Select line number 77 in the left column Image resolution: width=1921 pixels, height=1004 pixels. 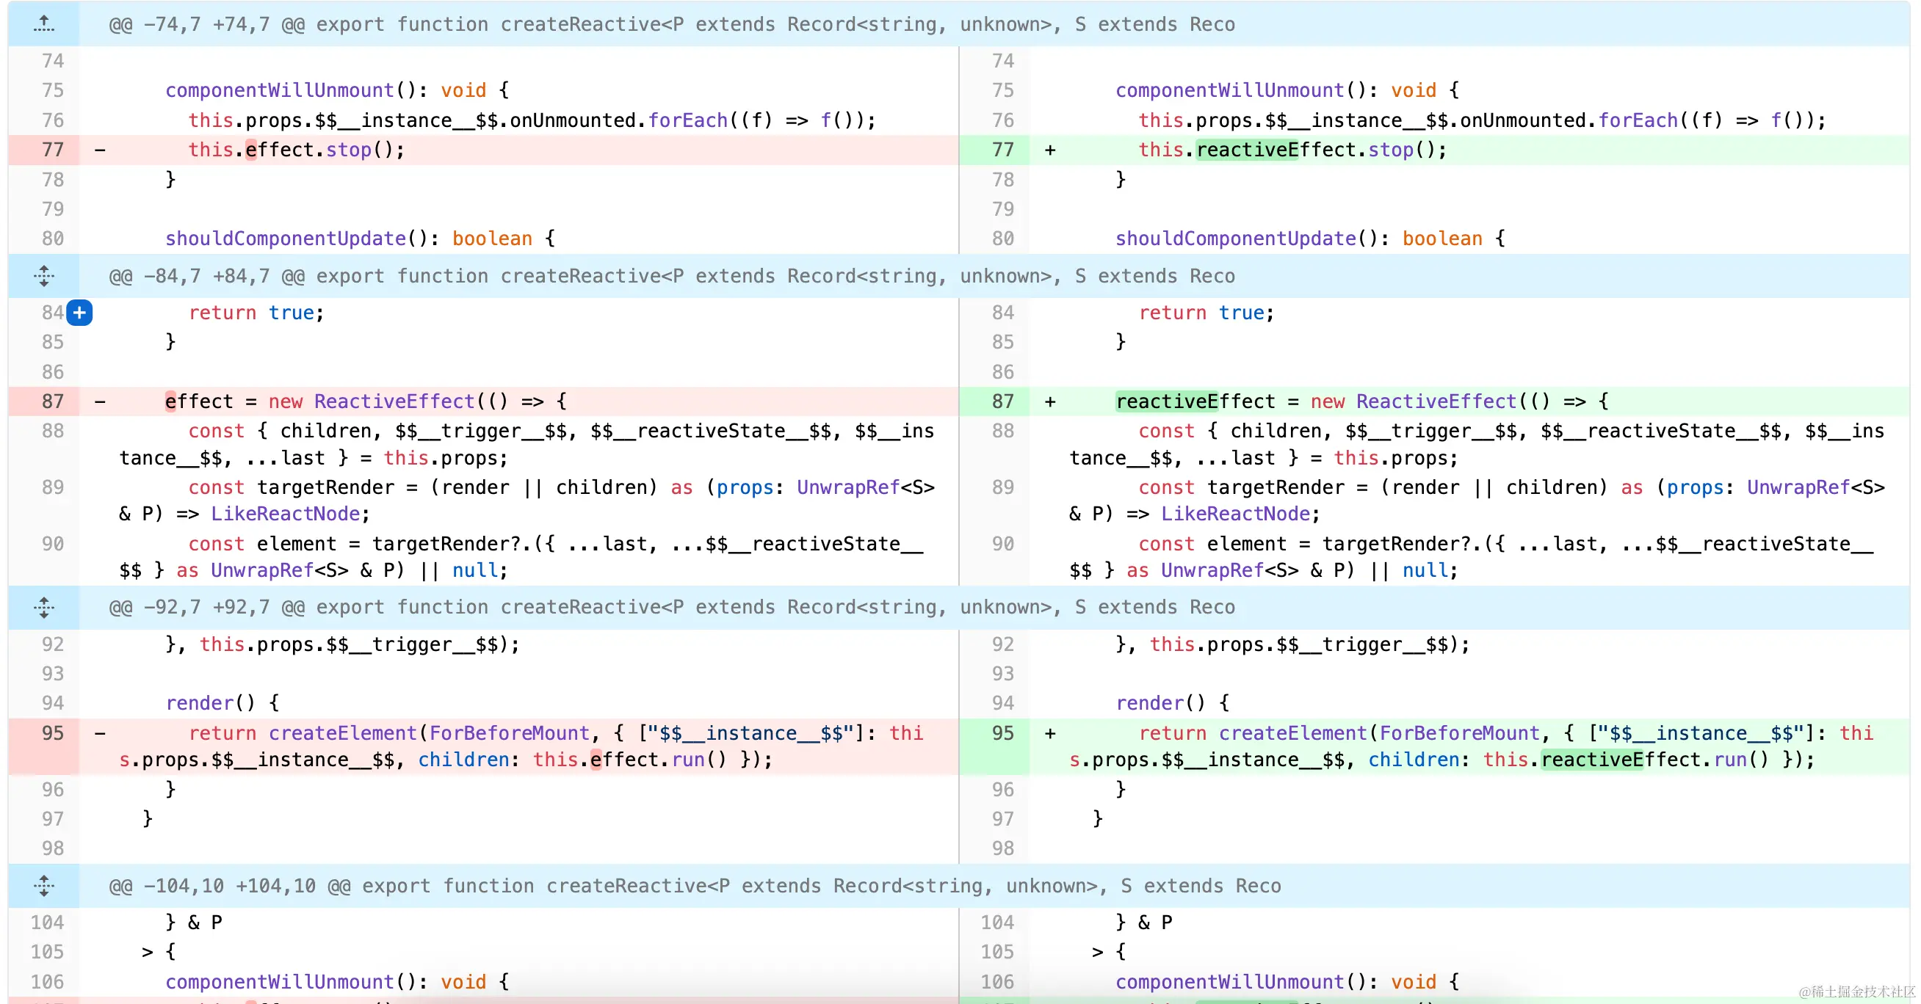coord(53,149)
